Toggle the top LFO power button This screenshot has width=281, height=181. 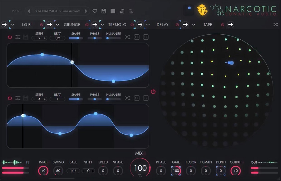[x=10, y=37]
